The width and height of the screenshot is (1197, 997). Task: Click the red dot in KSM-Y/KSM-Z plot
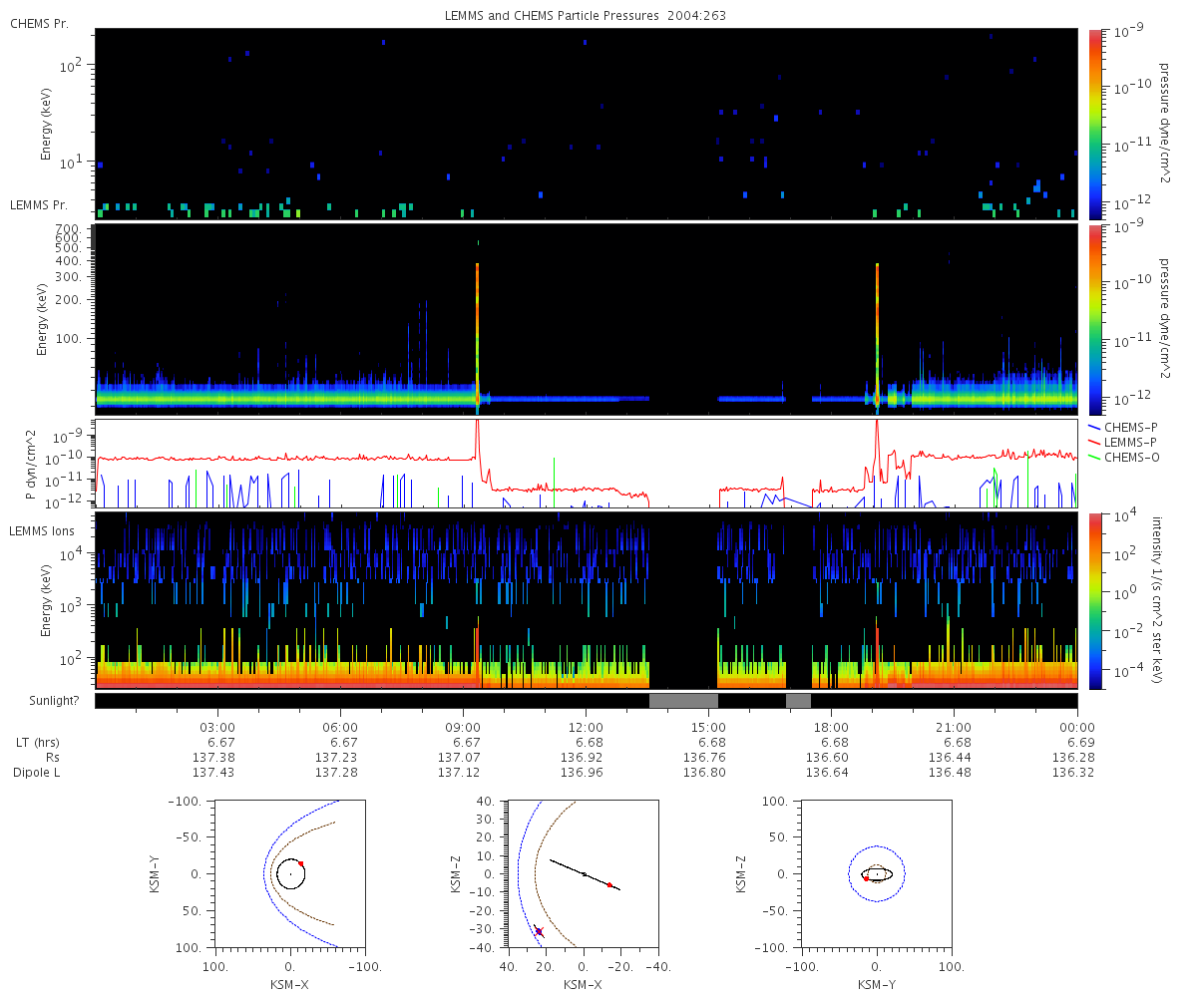pyautogui.click(x=866, y=878)
